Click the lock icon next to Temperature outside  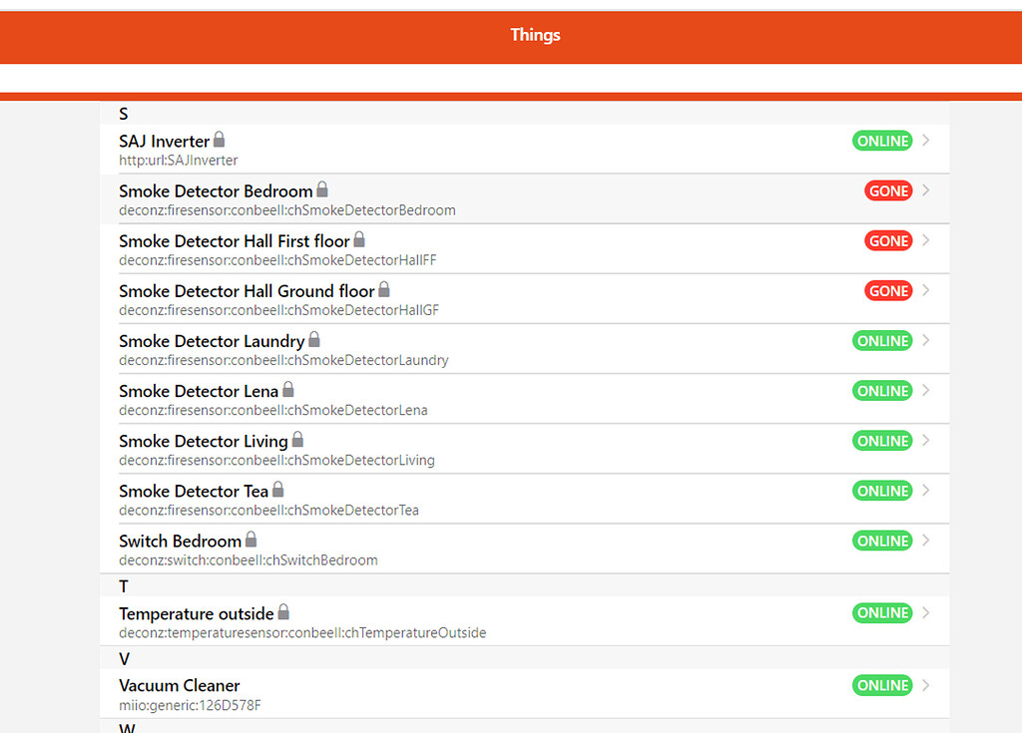282,612
